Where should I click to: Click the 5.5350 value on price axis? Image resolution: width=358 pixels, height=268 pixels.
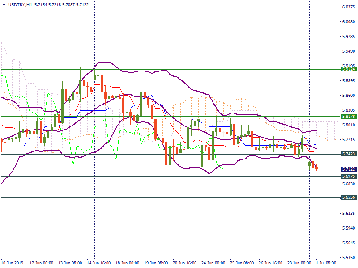pyautogui.click(x=348, y=258)
